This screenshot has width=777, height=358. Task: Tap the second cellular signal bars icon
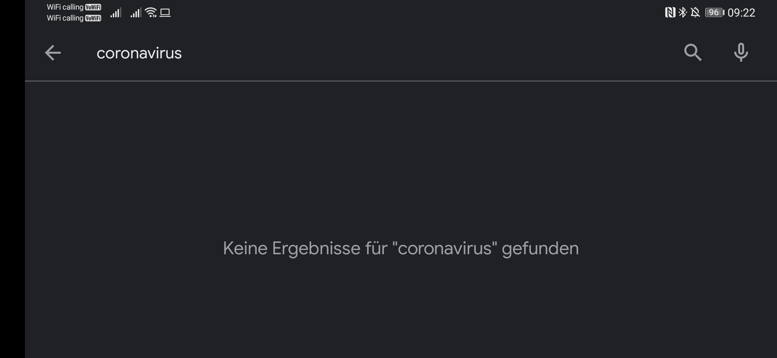coord(136,13)
